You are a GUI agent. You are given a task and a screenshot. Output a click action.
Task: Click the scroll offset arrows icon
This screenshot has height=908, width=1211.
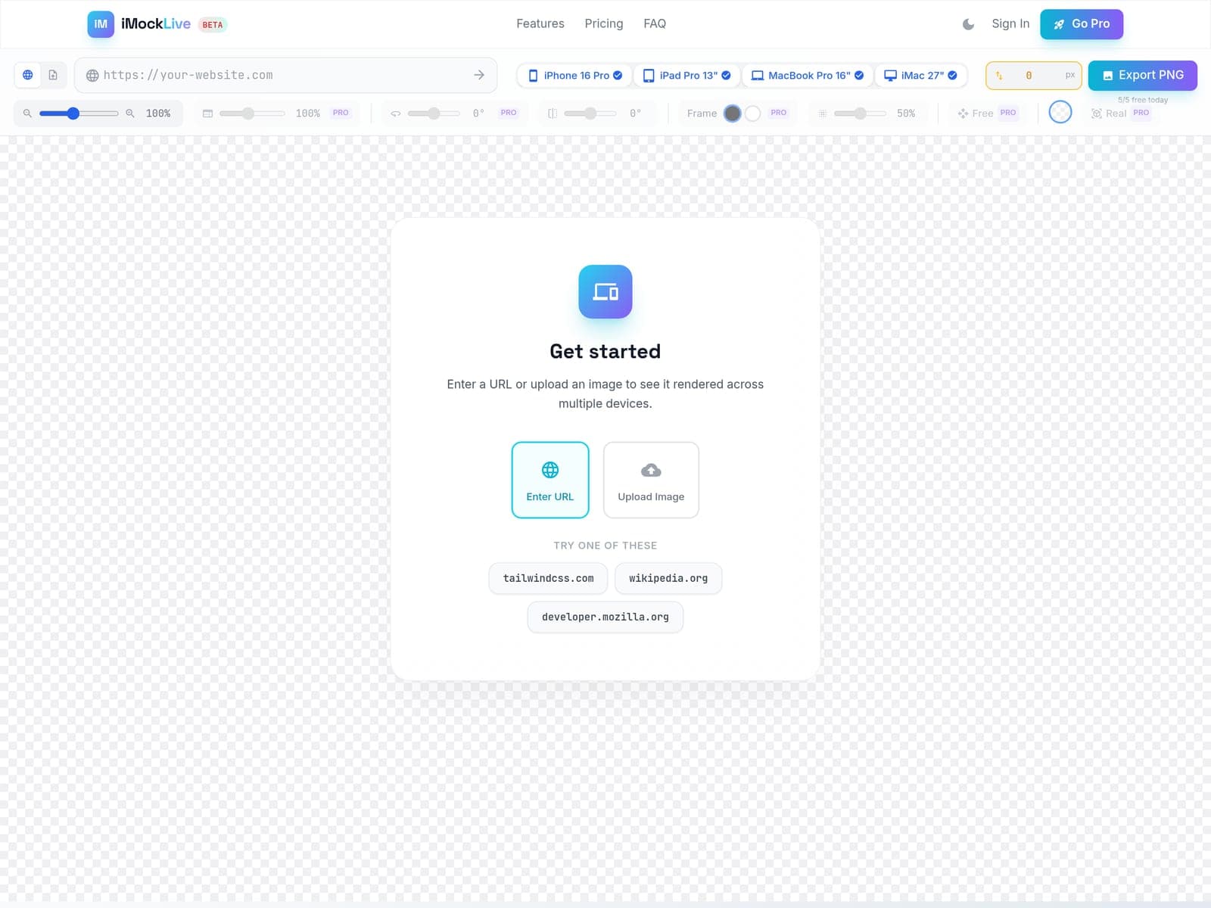[x=999, y=76]
